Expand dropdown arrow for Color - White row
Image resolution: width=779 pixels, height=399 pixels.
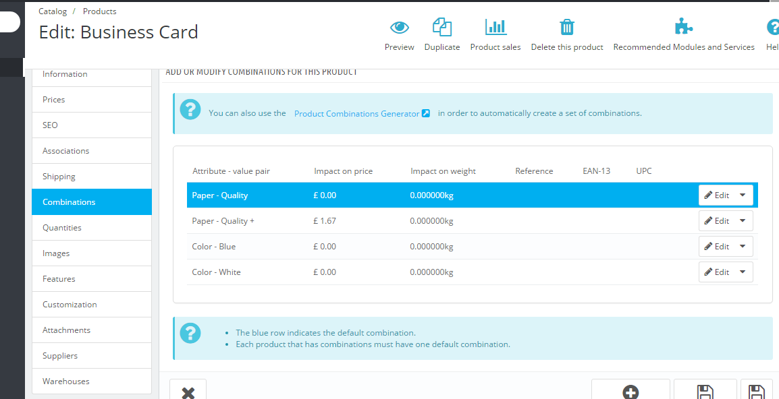[x=743, y=272]
